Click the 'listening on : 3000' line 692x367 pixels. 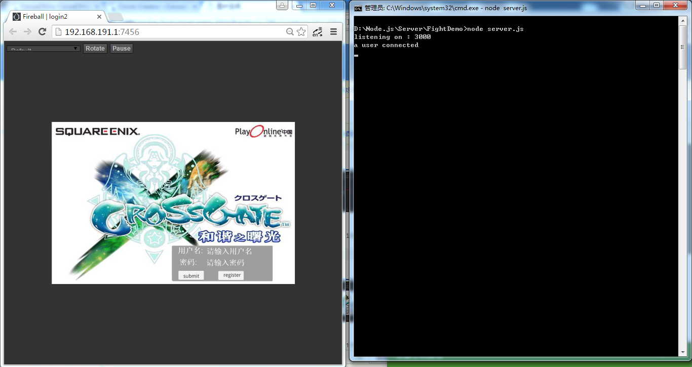(393, 37)
